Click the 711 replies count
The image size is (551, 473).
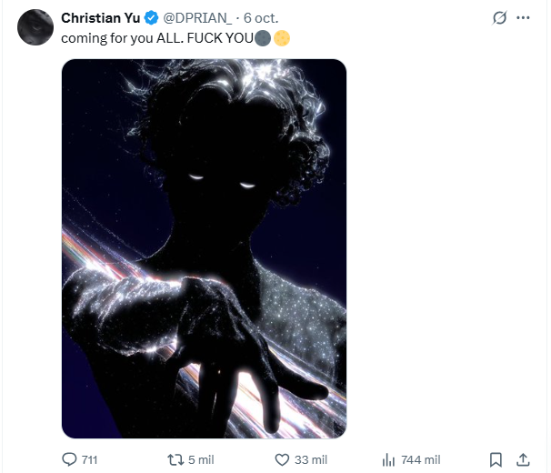click(x=89, y=460)
